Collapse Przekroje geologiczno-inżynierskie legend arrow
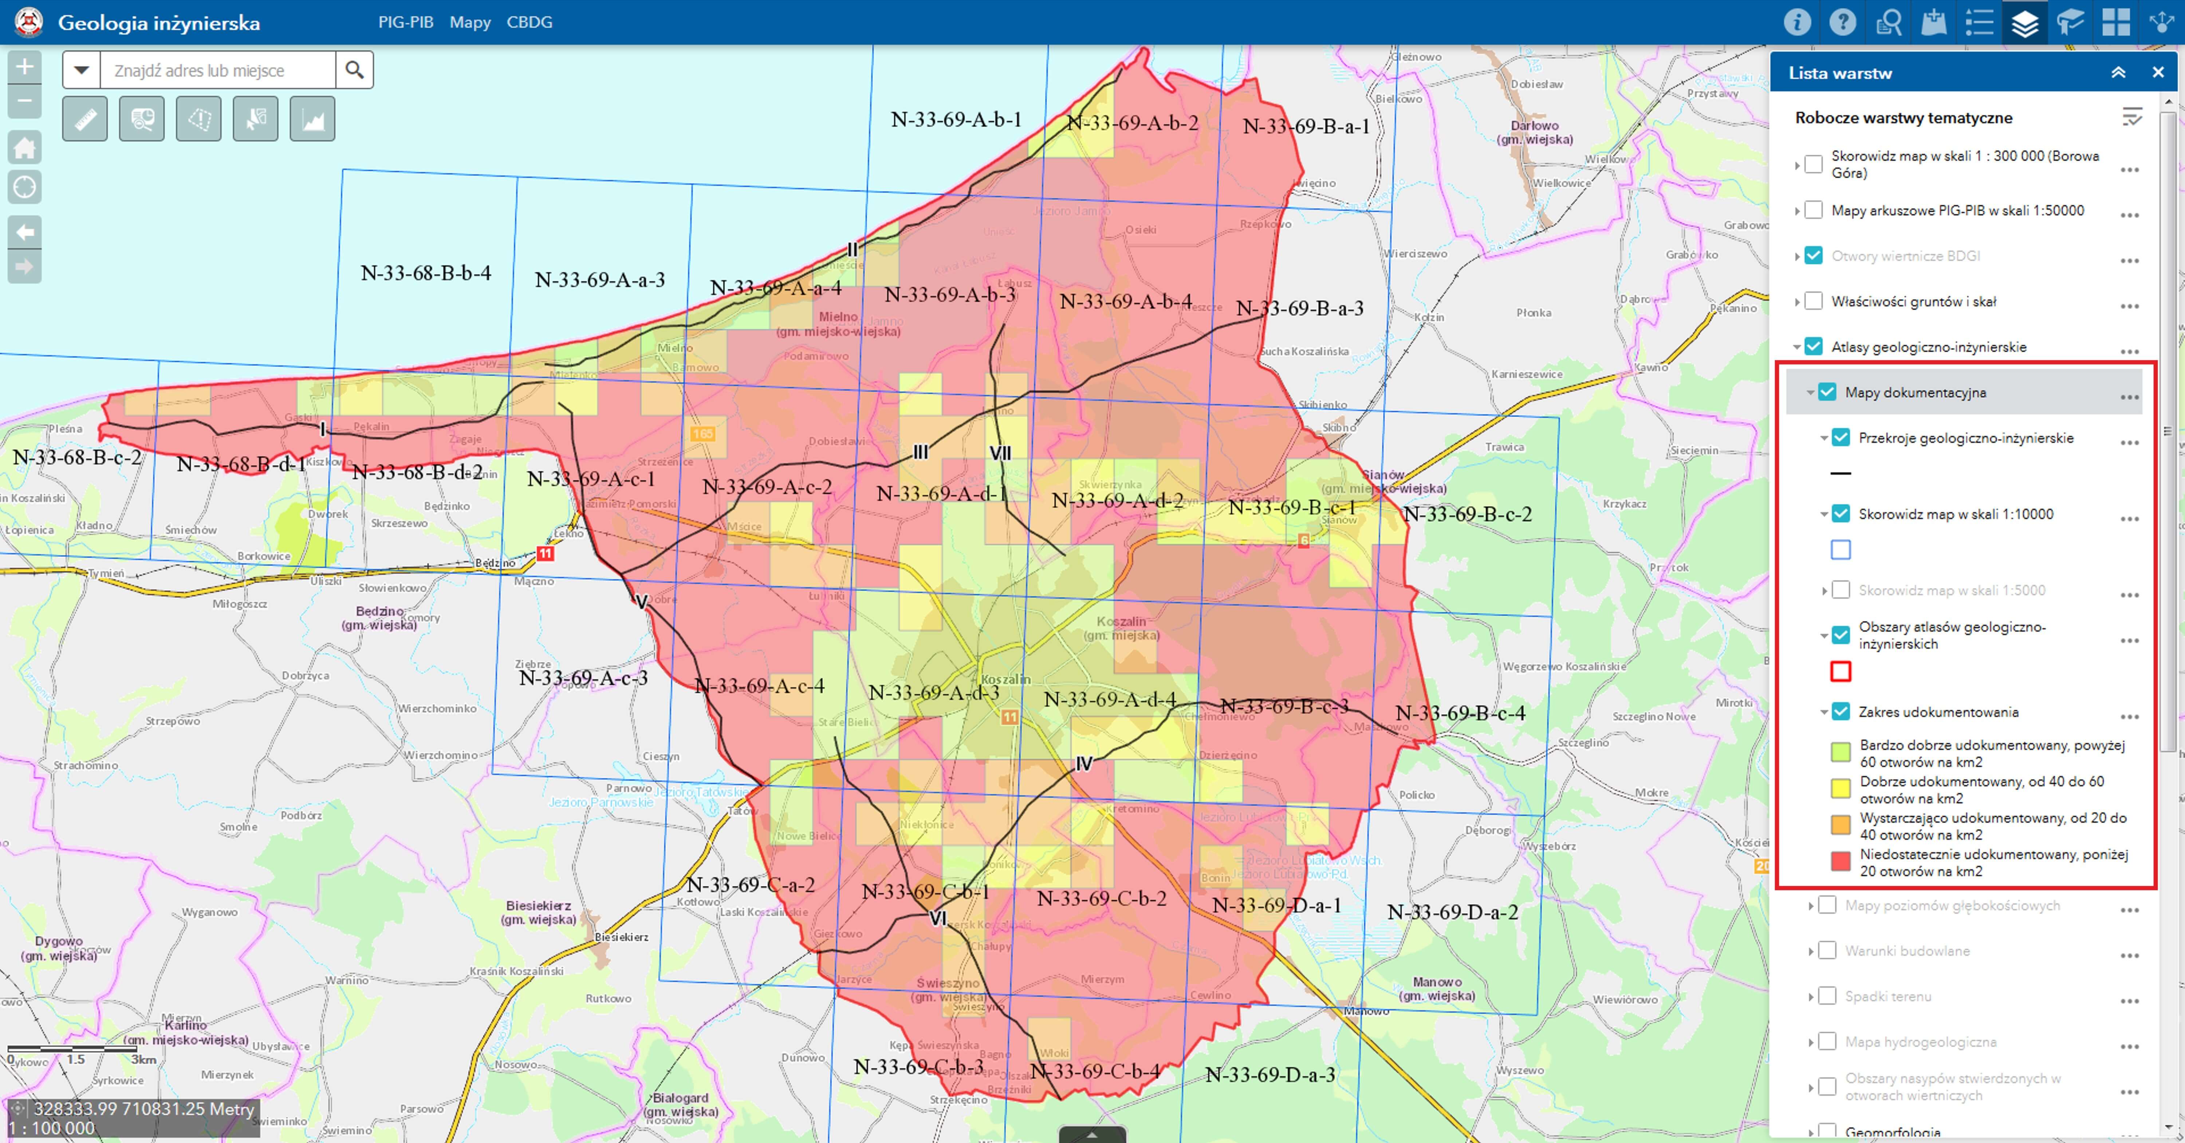The width and height of the screenshot is (2185, 1143). click(1824, 439)
